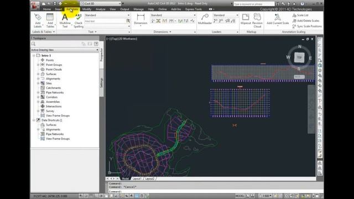Viewport: 354px width, 199px height.
Task: Open Add/Delete Scales tool
Action: tap(306, 21)
